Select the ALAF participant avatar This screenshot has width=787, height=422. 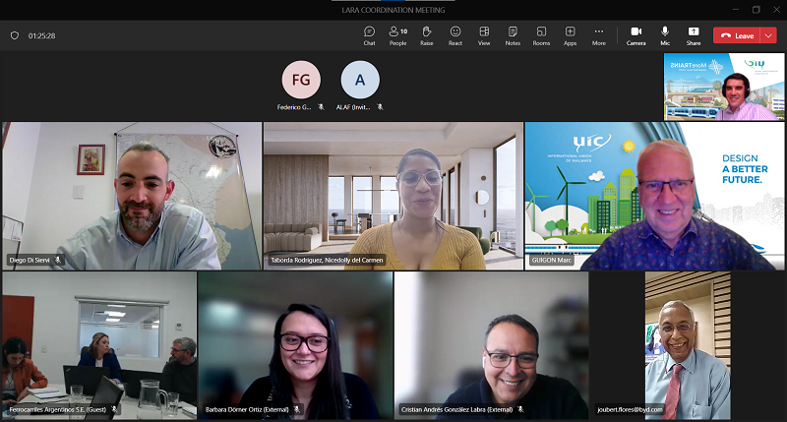coord(360,80)
